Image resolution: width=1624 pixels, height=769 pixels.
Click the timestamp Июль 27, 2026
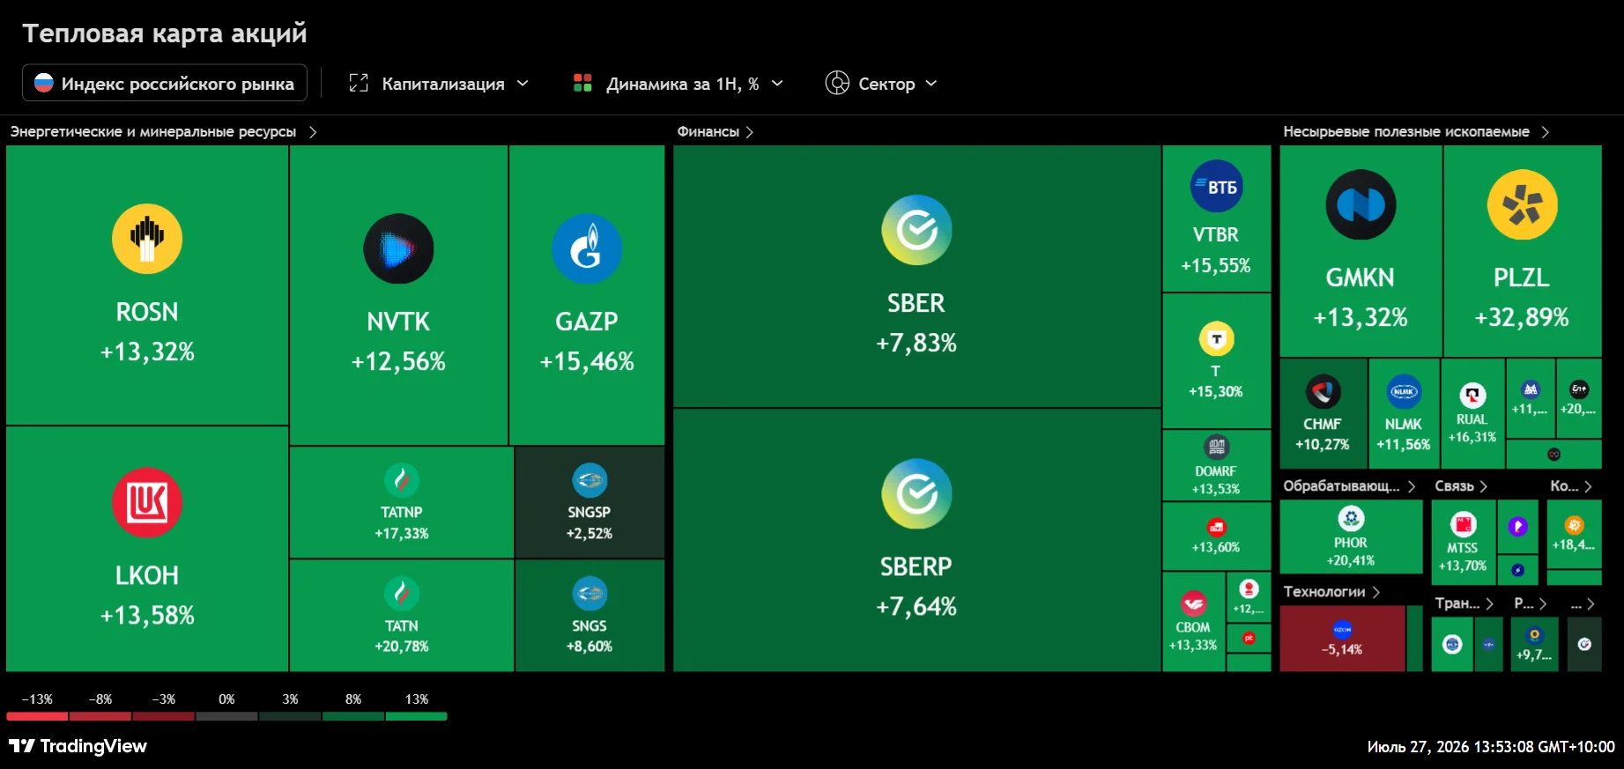pyautogui.click(x=1491, y=747)
